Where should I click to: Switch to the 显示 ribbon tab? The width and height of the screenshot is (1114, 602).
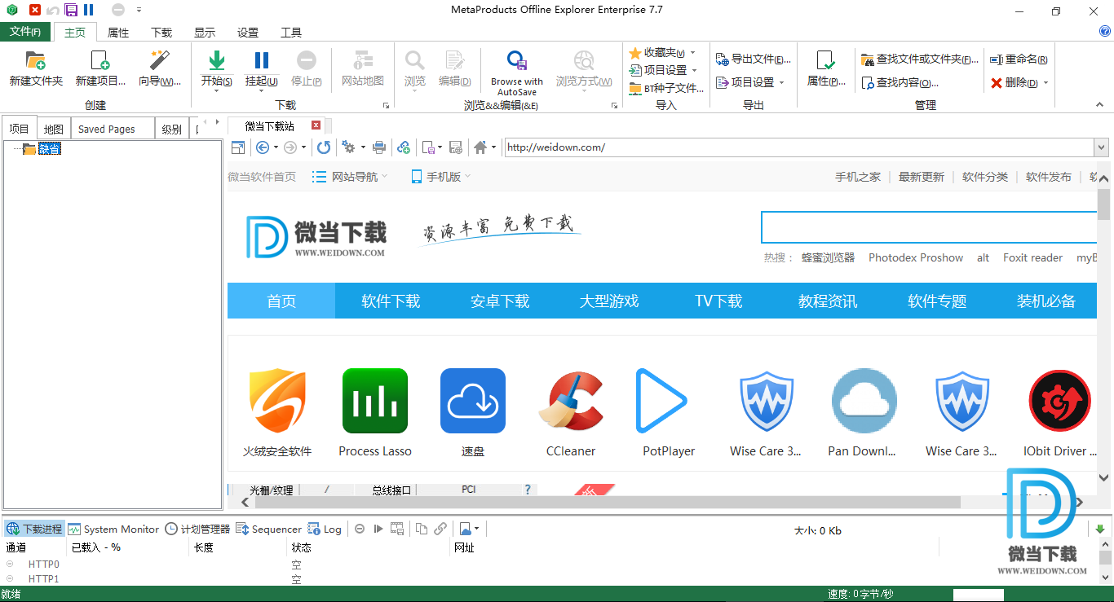pyautogui.click(x=205, y=33)
